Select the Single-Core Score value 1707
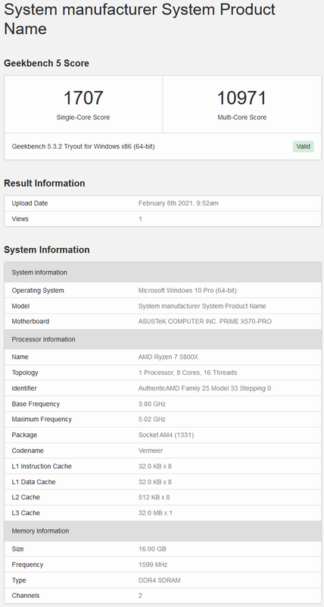The image size is (324, 607). (x=83, y=98)
